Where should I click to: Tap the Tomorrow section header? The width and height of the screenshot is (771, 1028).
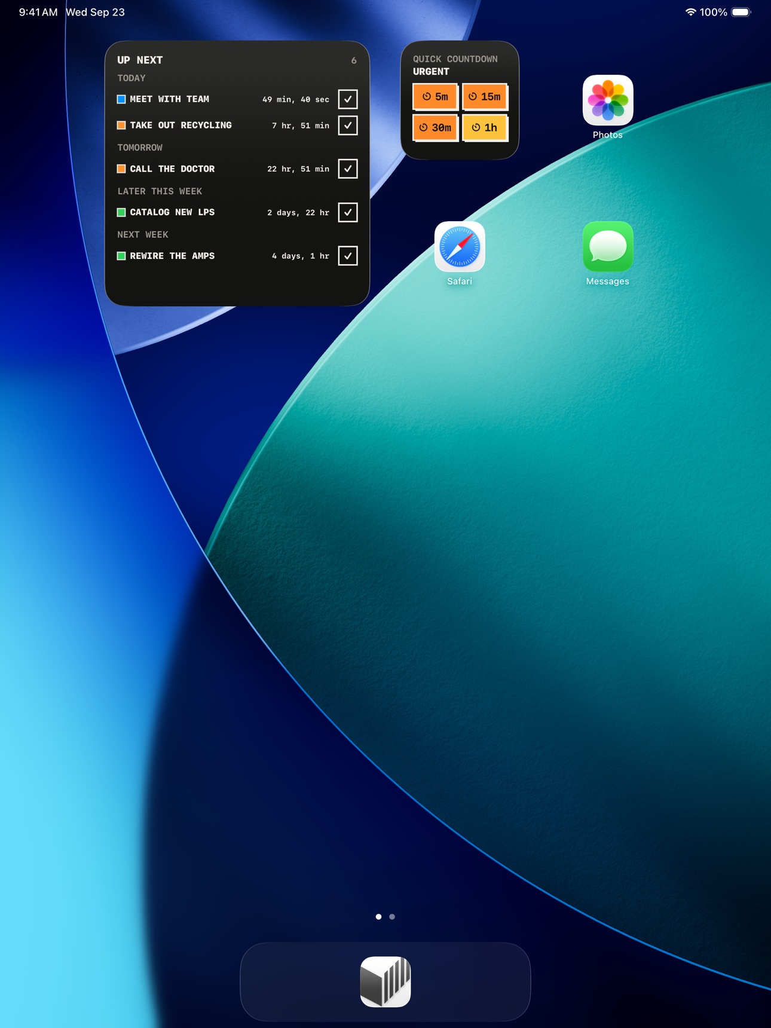tap(140, 148)
